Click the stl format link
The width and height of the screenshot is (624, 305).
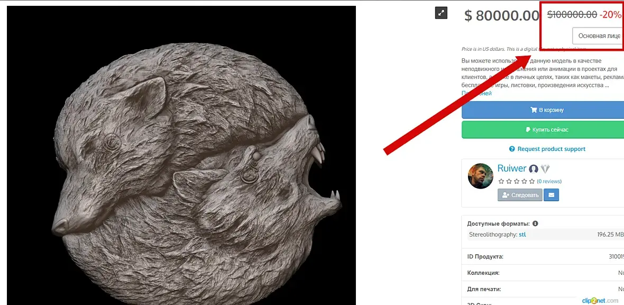522,235
